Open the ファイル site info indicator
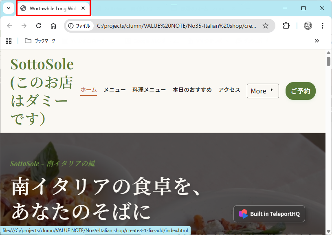This screenshot has height=235, width=332. [80, 25]
